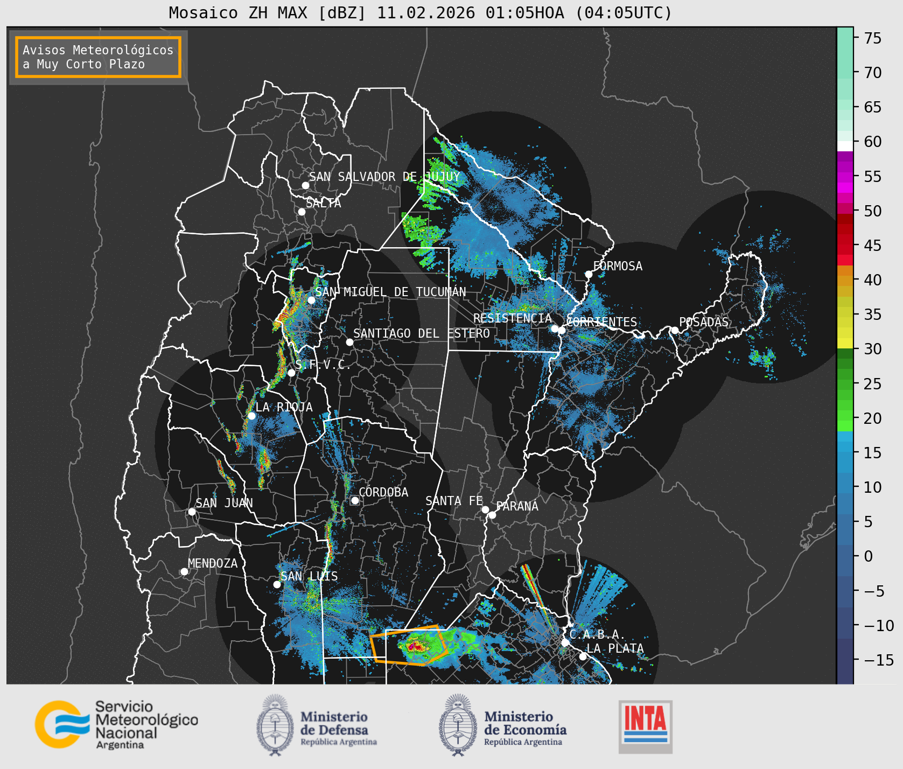Click the Mosaico ZH MAX title text

click(x=421, y=12)
